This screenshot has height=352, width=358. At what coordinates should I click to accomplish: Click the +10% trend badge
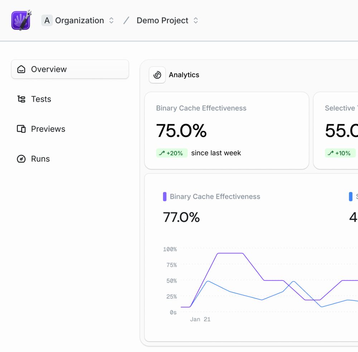[x=340, y=153]
